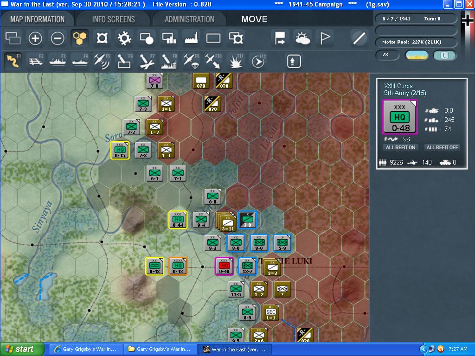Select the yellow-bordered HQ 0-45 unit
475x356 pixels.
click(120, 150)
